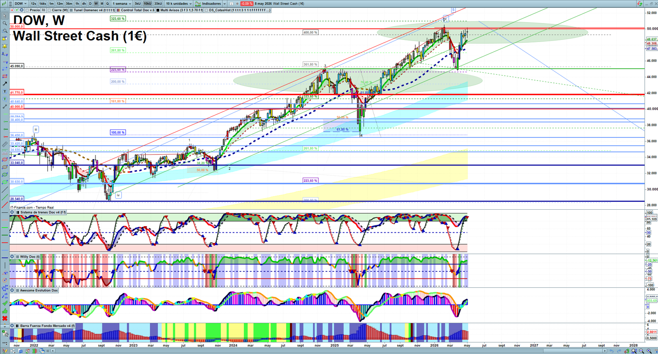Select the ruler measuring tool
Viewport: 658px width, 354px height.
tap(5, 144)
